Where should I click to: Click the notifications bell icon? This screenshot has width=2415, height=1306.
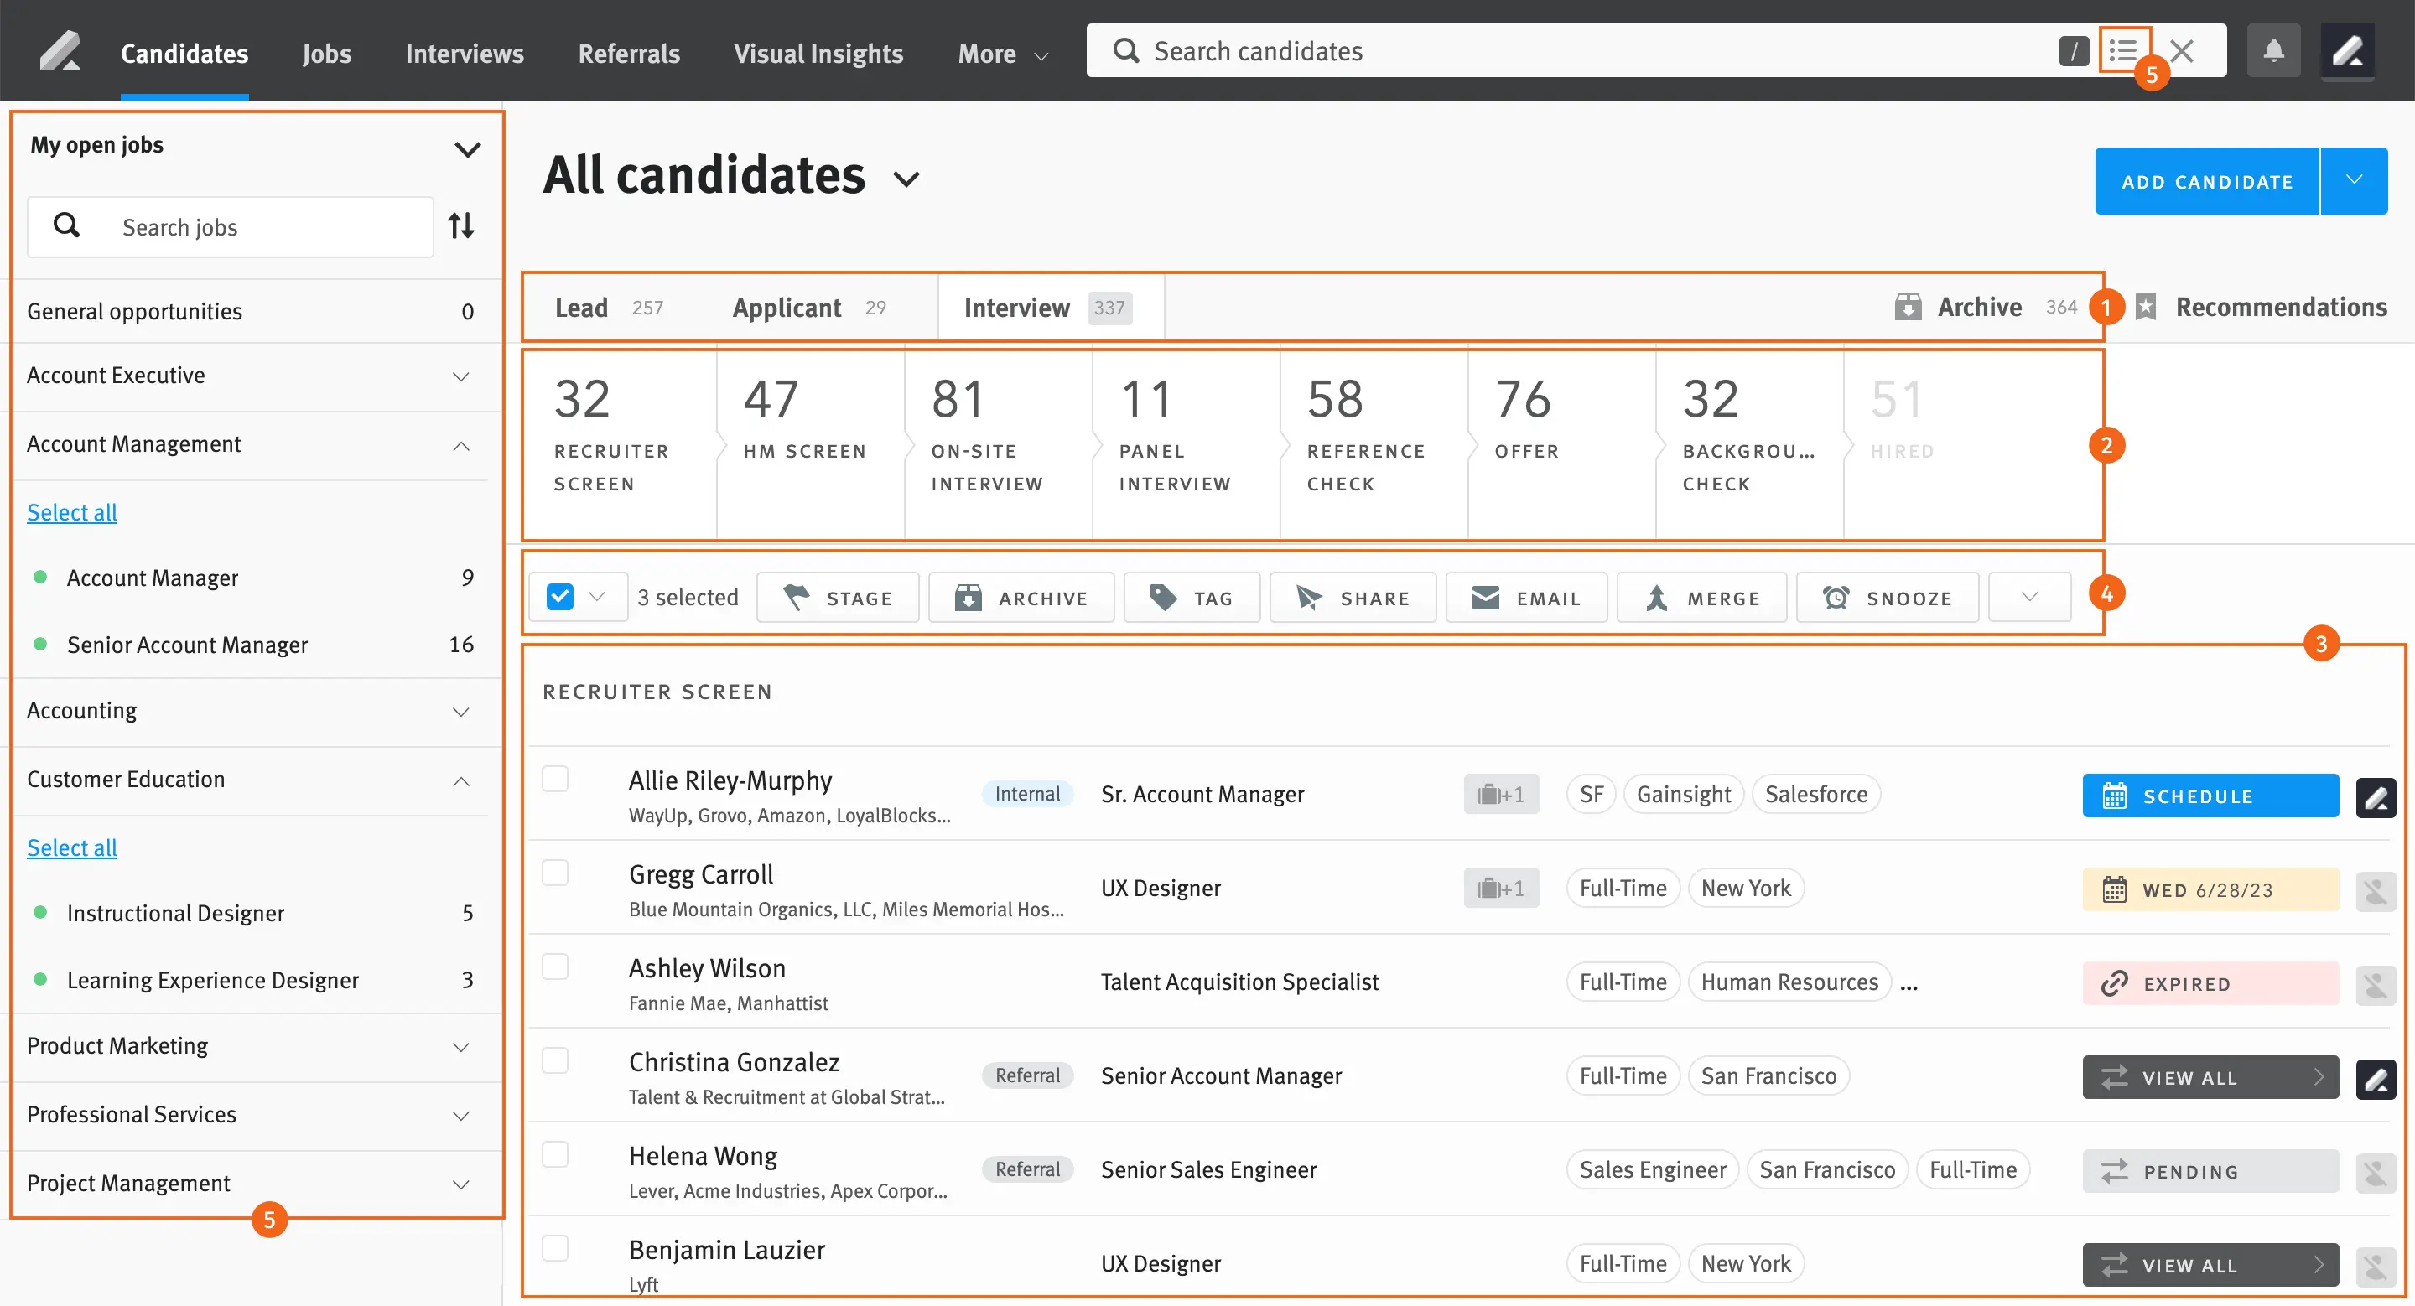pyautogui.click(x=2272, y=50)
